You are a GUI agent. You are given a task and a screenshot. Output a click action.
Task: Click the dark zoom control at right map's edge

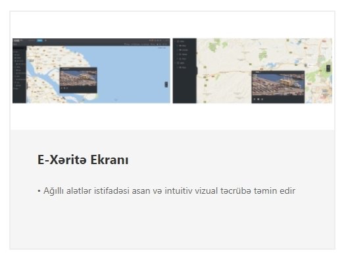328,68
